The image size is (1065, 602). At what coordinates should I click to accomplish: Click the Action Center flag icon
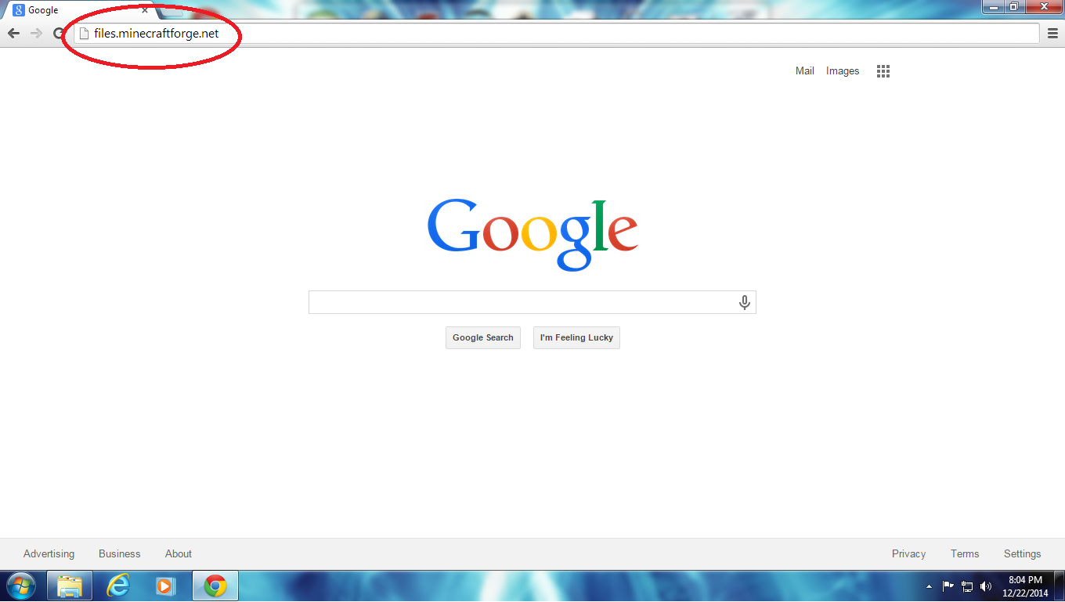[x=948, y=586]
